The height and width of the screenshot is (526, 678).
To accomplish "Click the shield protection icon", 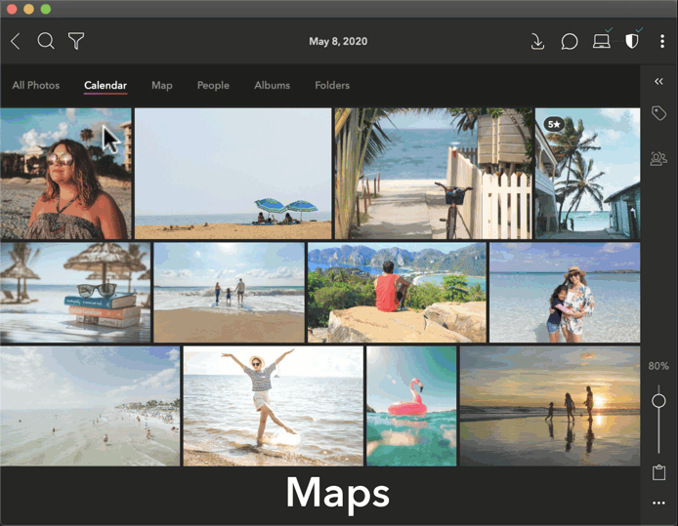I will point(632,41).
